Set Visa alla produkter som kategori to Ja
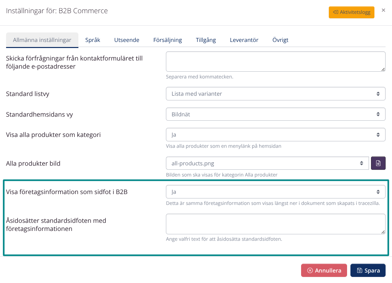 click(x=275, y=134)
